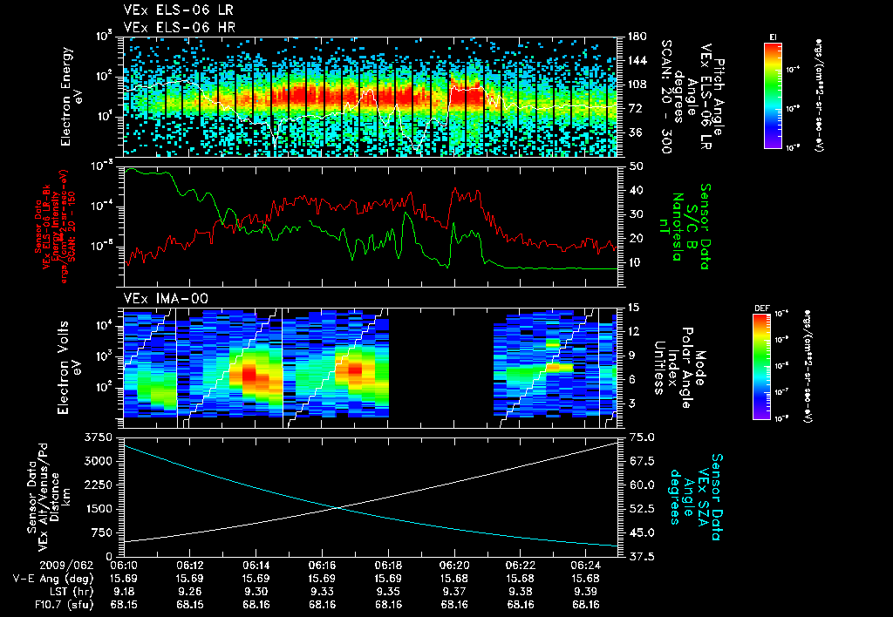This screenshot has width=893, height=617.
Task: Click the '06:16' time tick label
Action: pos(323,566)
